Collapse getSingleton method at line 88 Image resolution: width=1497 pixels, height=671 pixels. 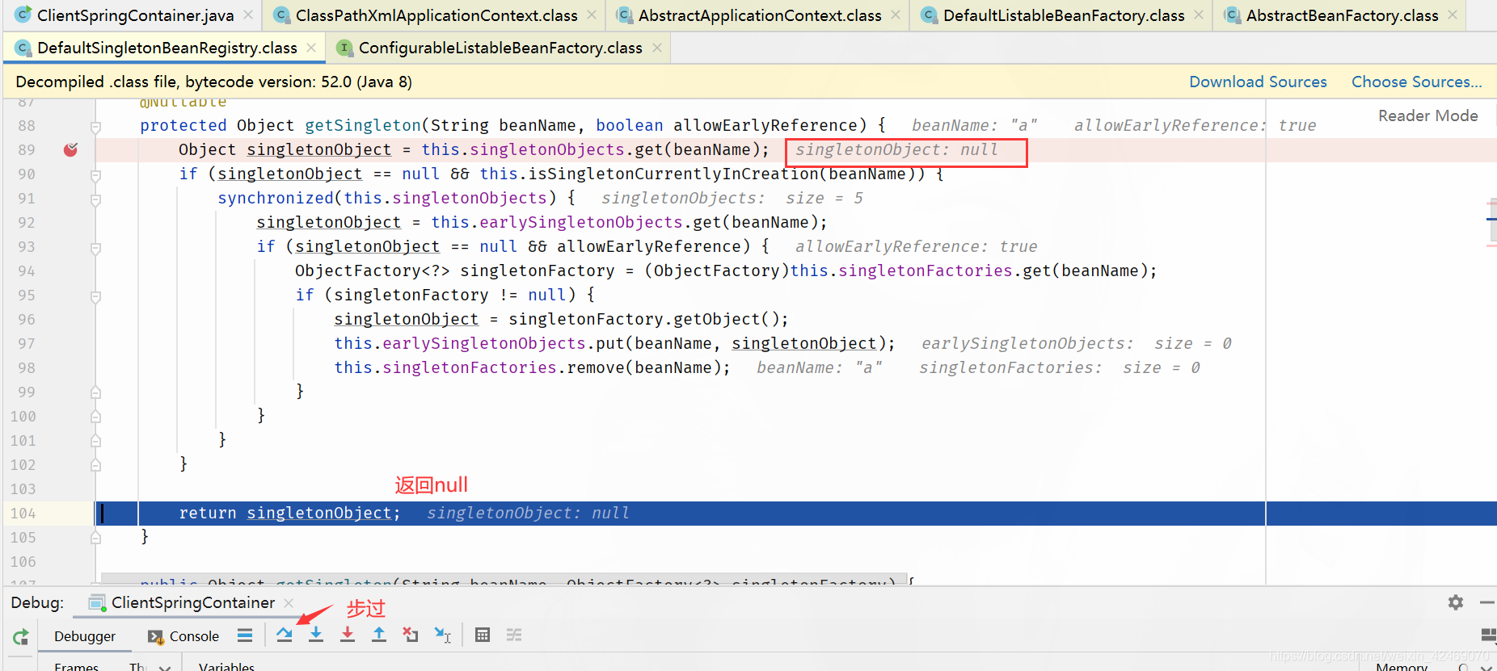pos(95,127)
